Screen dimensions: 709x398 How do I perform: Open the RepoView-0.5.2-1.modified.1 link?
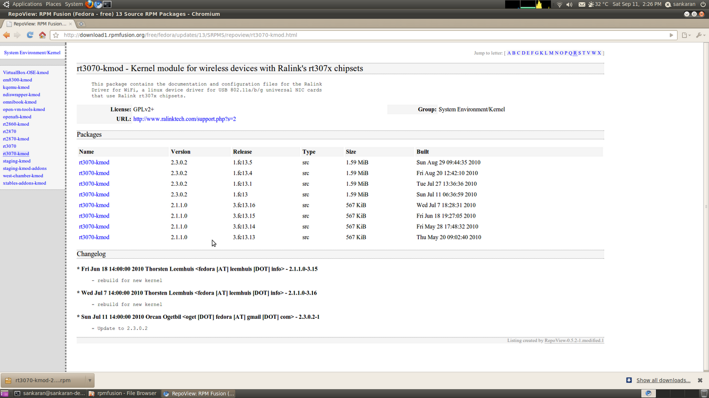[574, 341]
